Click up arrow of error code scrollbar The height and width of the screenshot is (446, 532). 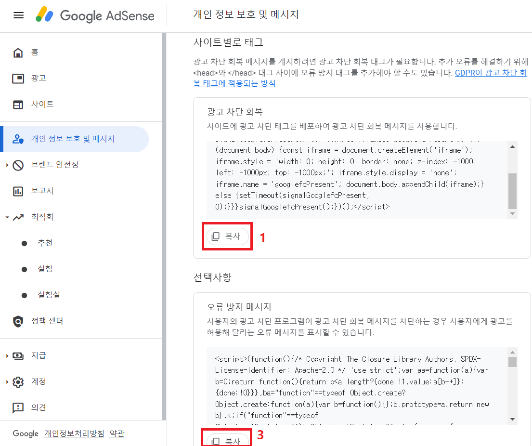click(512, 352)
